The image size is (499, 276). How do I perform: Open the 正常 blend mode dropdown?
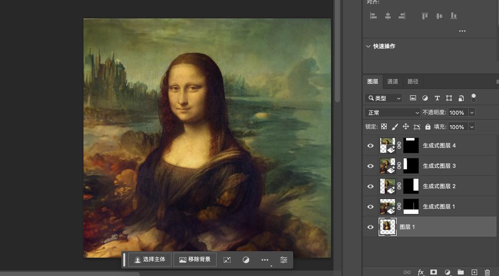click(x=393, y=113)
